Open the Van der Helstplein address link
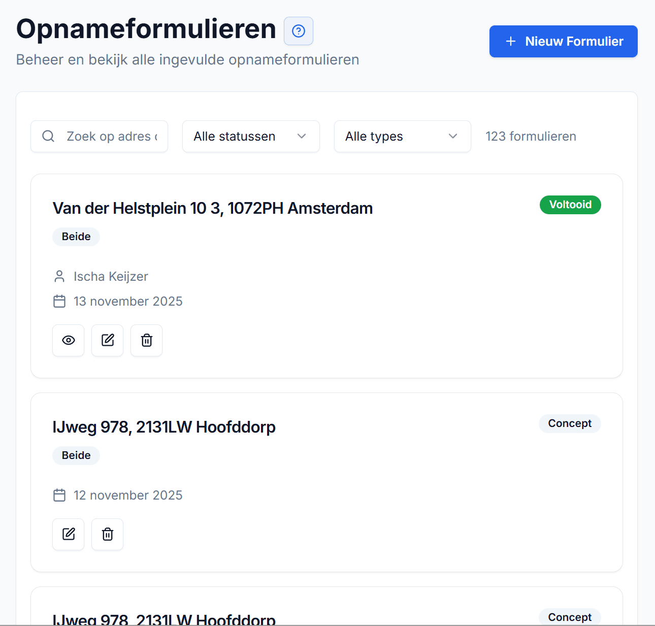The image size is (655, 626). 212,208
